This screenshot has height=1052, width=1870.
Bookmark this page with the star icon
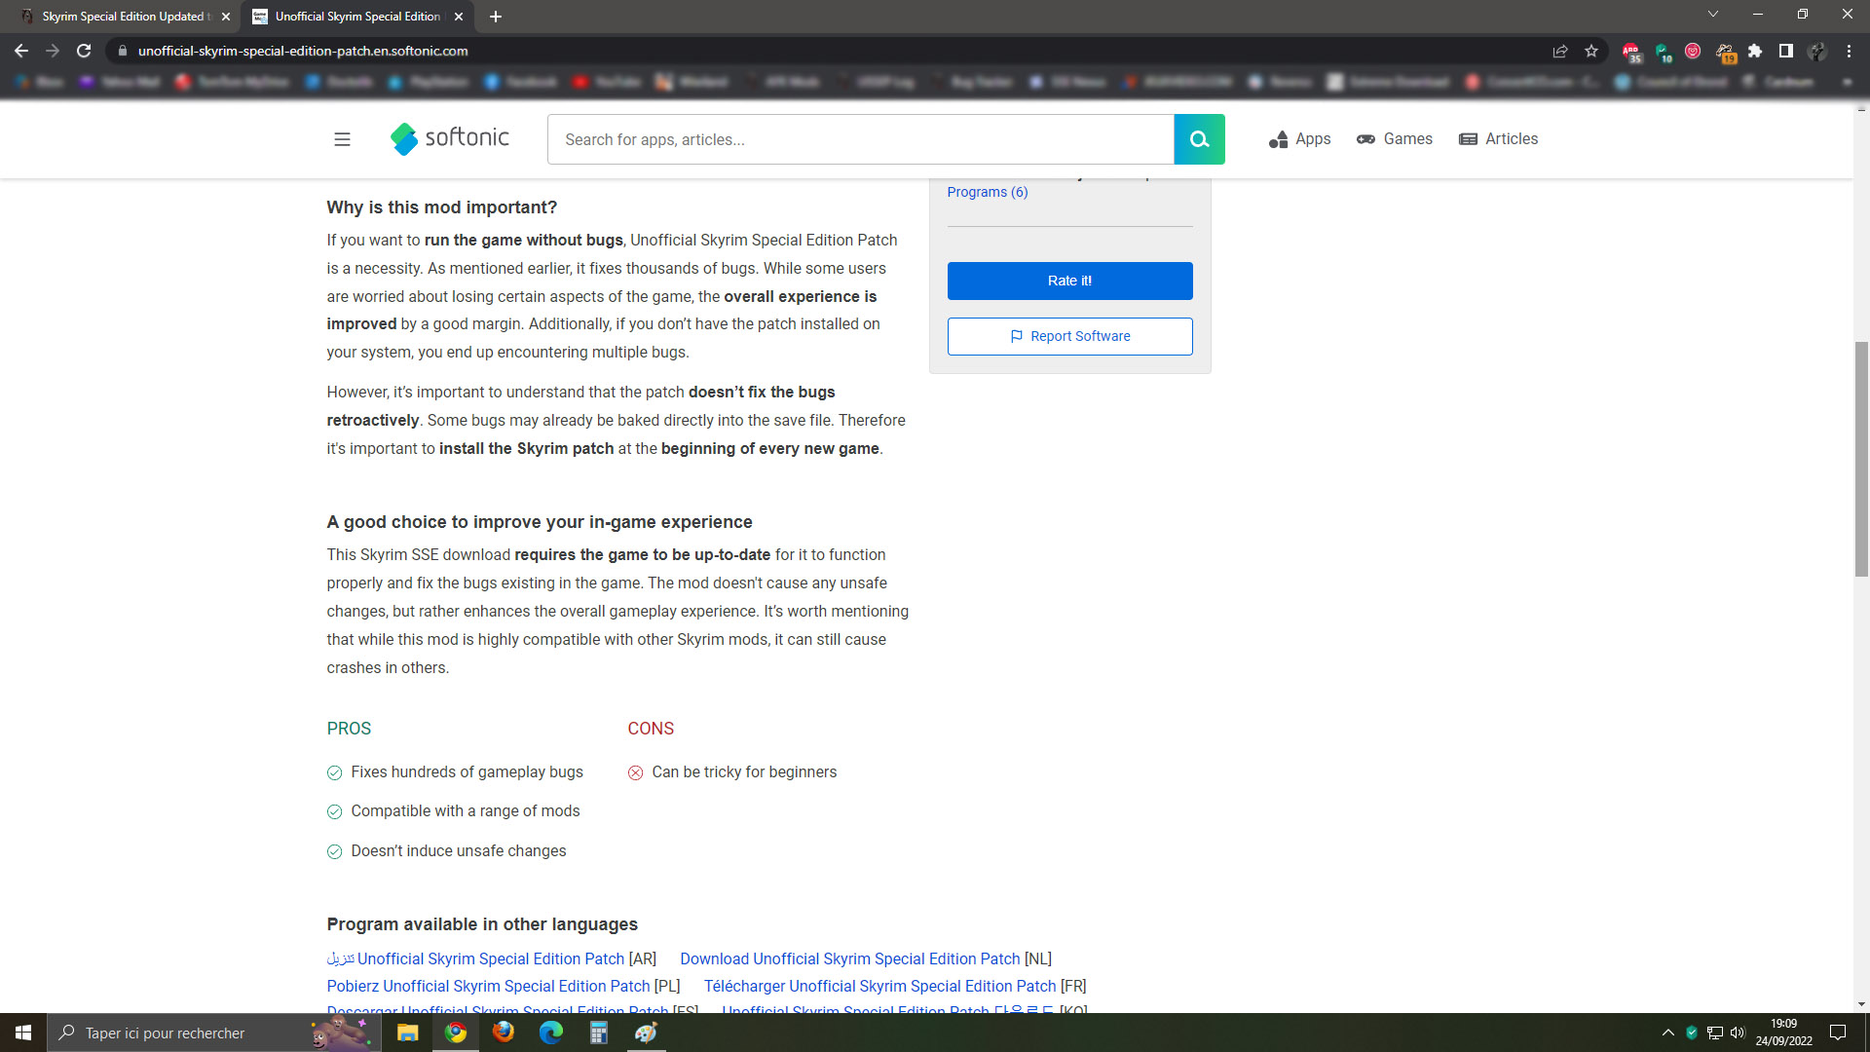coord(1591,51)
